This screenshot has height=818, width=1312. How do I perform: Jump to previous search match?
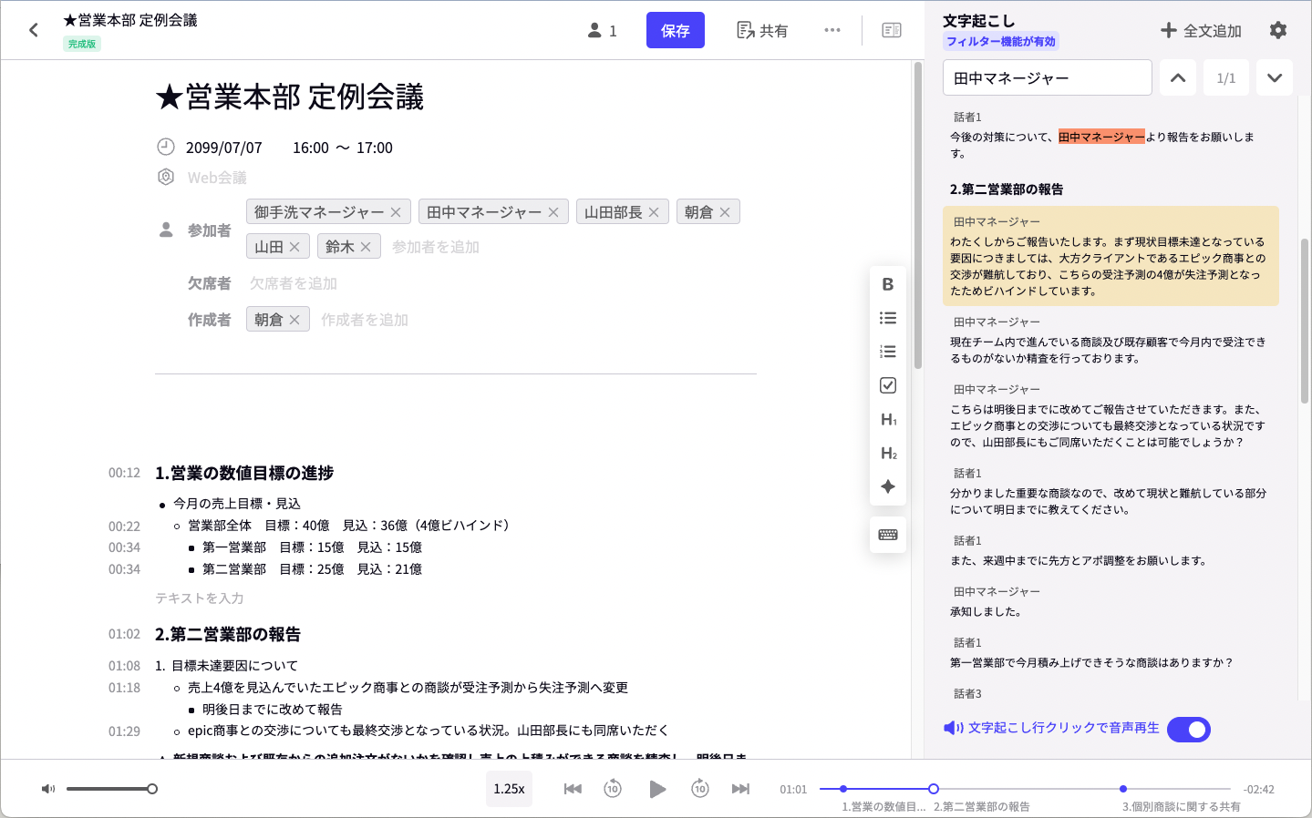click(x=1178, y=78)
